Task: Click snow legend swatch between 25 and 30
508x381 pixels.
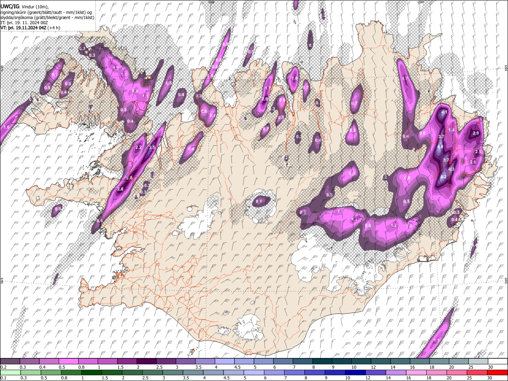Action: click(478, 361)
